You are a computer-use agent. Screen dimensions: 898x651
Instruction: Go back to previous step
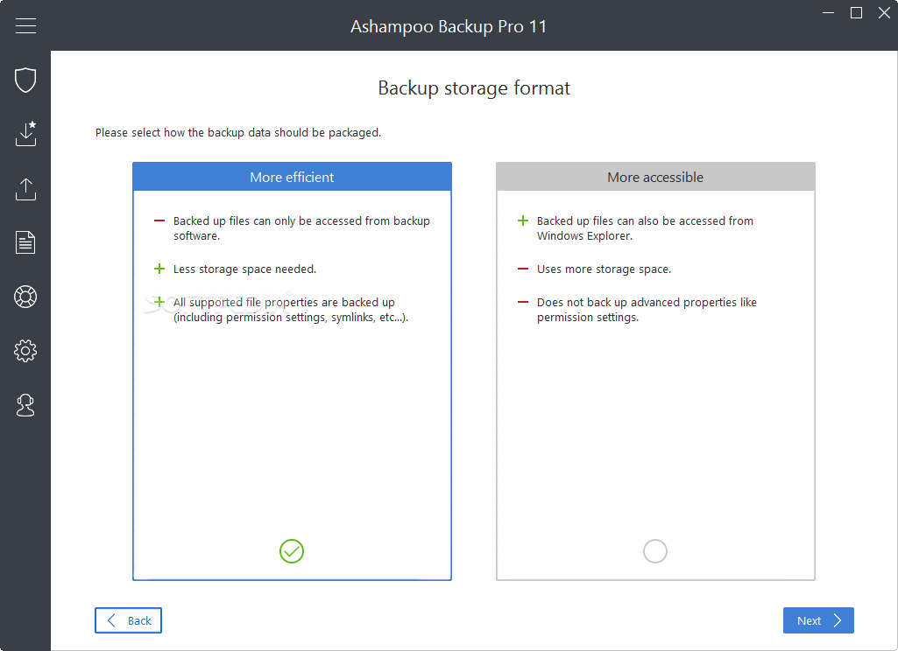tap(128, 620)
